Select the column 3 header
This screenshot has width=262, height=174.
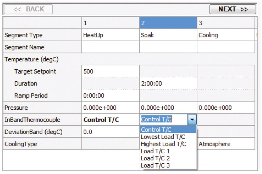coord(226,23)
